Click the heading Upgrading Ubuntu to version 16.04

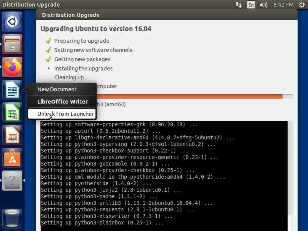point(96,28)
